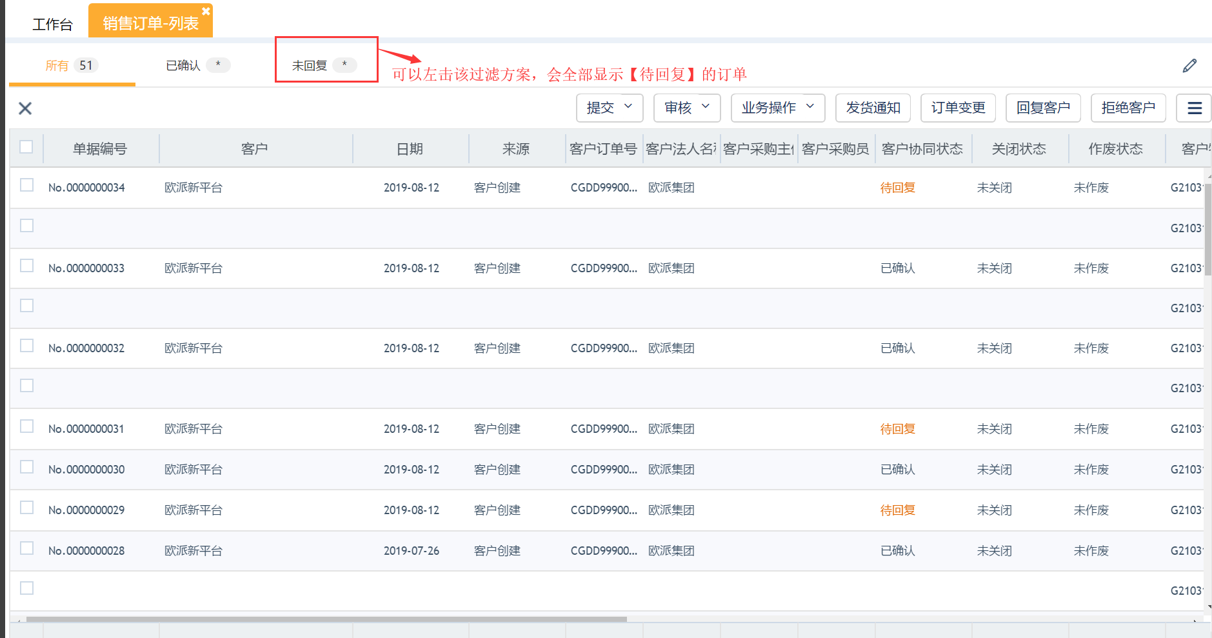The image size is (1212, 638).
Task: Click the 订单变更 button
Action: click(x=958, y=108)
